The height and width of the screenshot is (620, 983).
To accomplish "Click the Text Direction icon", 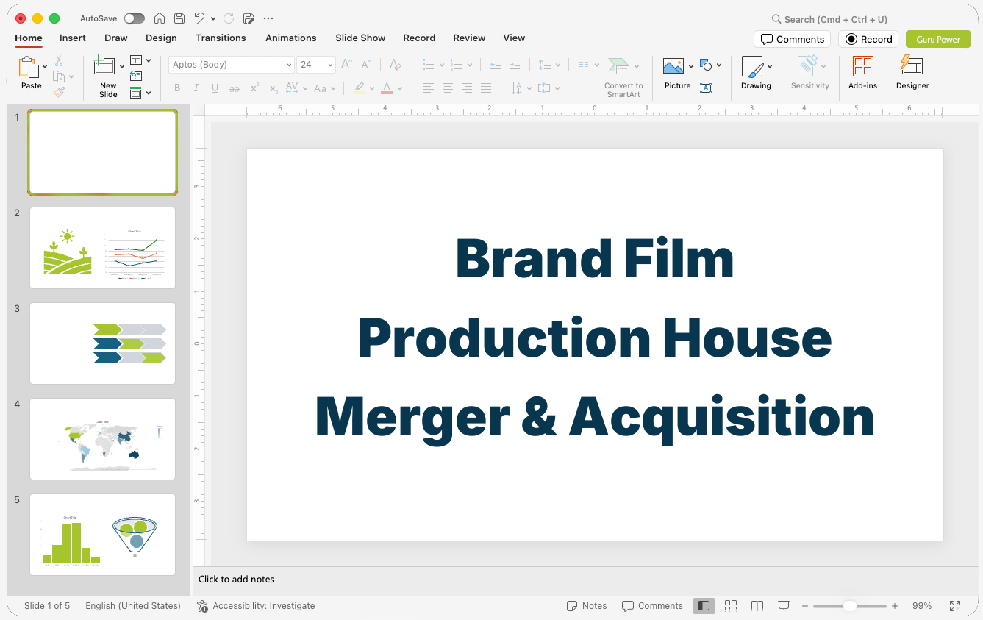I will click(517, 88).
